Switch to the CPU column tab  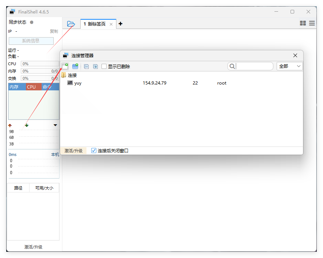(x=31, y=87)
